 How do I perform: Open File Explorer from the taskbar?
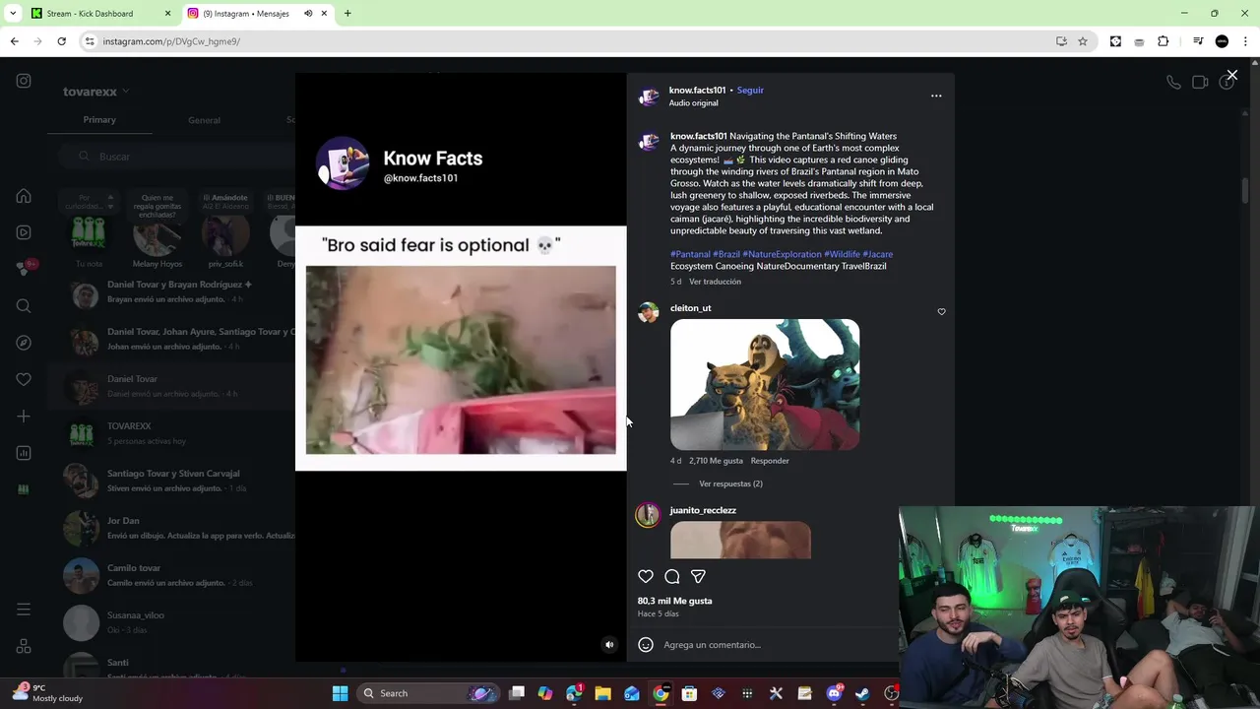pos(602,693)
